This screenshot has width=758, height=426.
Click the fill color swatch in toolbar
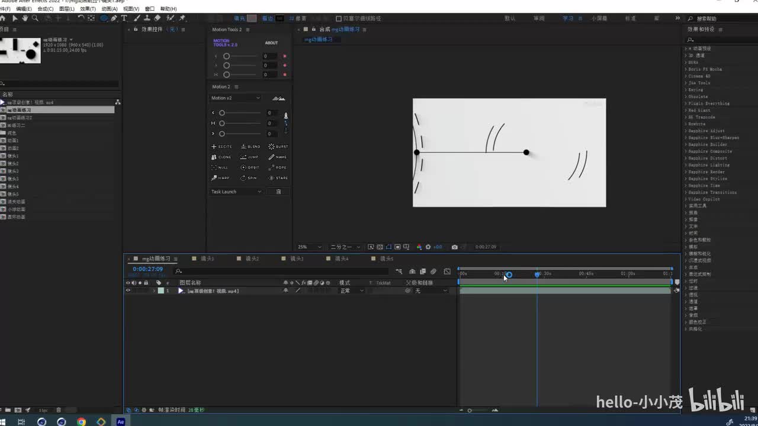[252, 19]
